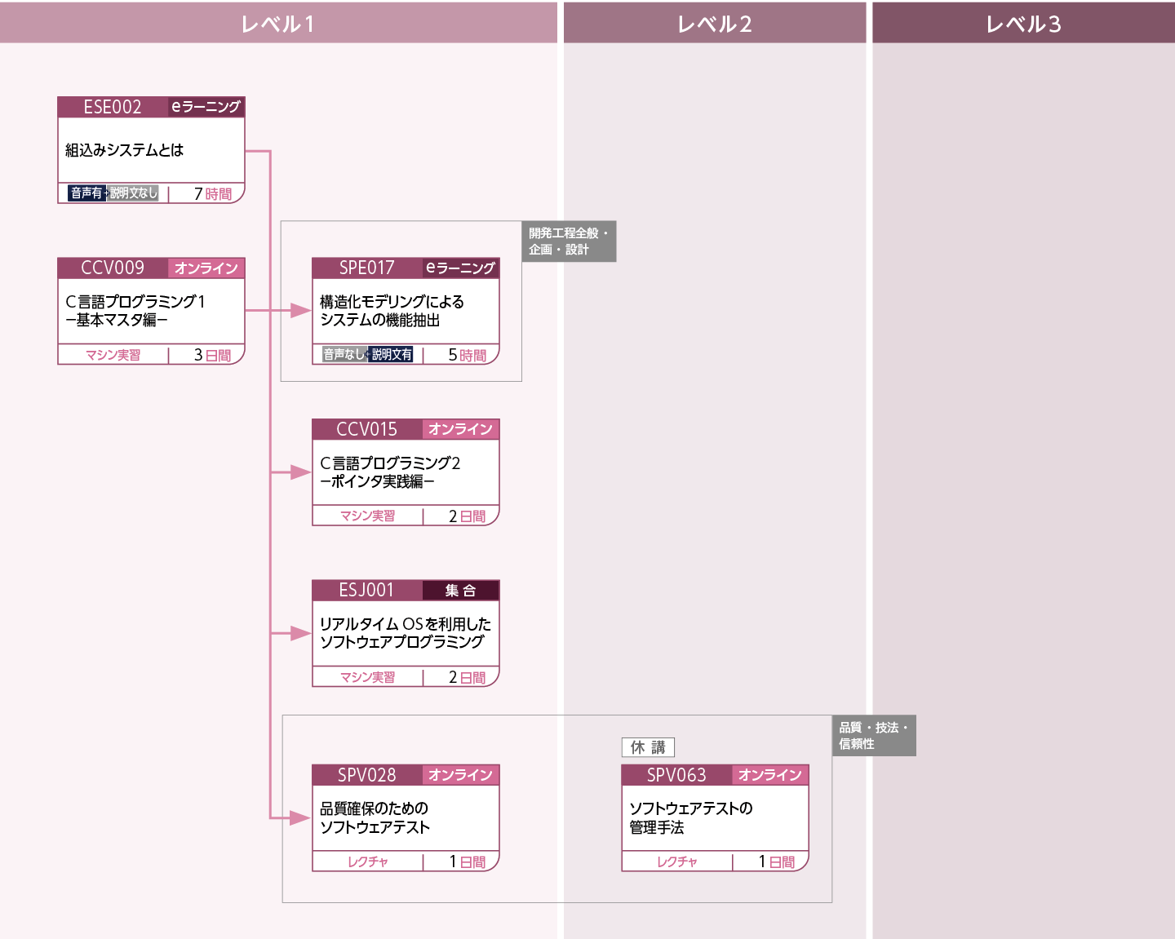
Task: Click the 説明文有 badge on SPE017
Action: pyautogui.click(x=392, y=354)
